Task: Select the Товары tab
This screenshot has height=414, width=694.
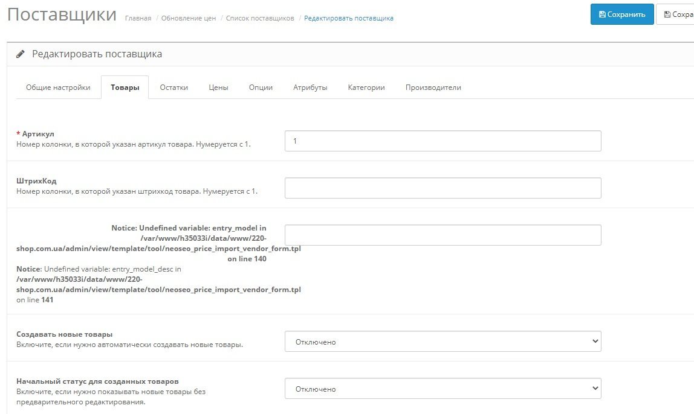Action: (125, 88)
